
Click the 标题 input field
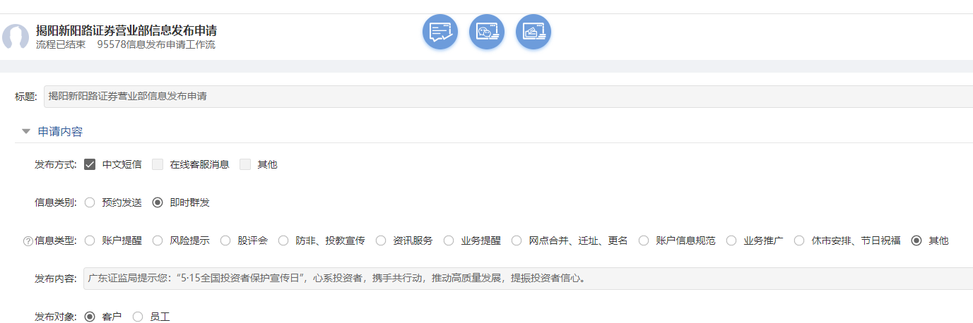[x=508, y=97]
